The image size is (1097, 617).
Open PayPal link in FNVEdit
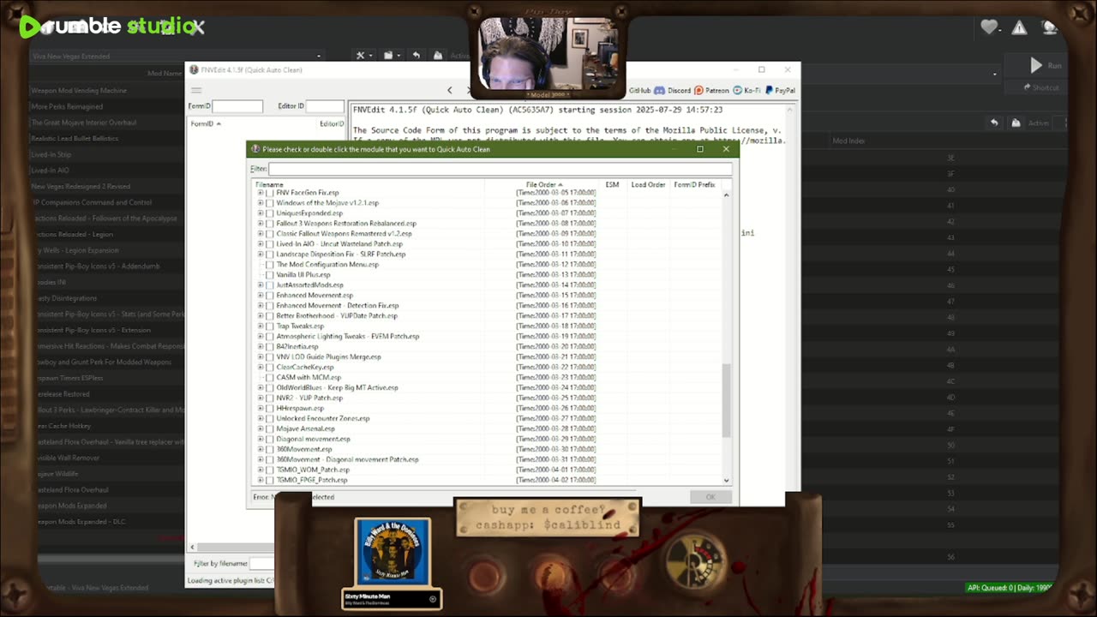point(780,90)
